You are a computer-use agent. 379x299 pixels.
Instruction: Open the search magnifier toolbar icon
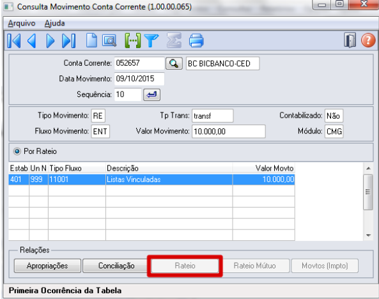click(x=109, y=41)
